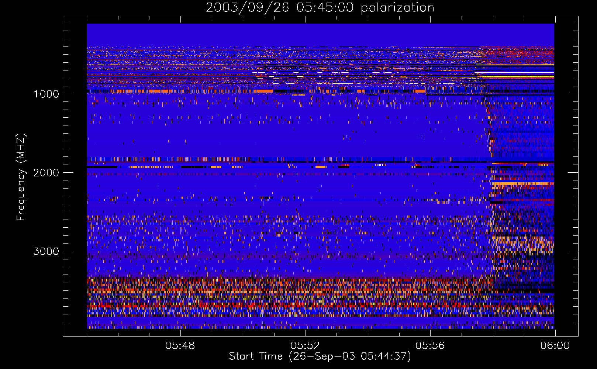
Task: Click the 05:56 time axis label
Action: pos(430,346)
